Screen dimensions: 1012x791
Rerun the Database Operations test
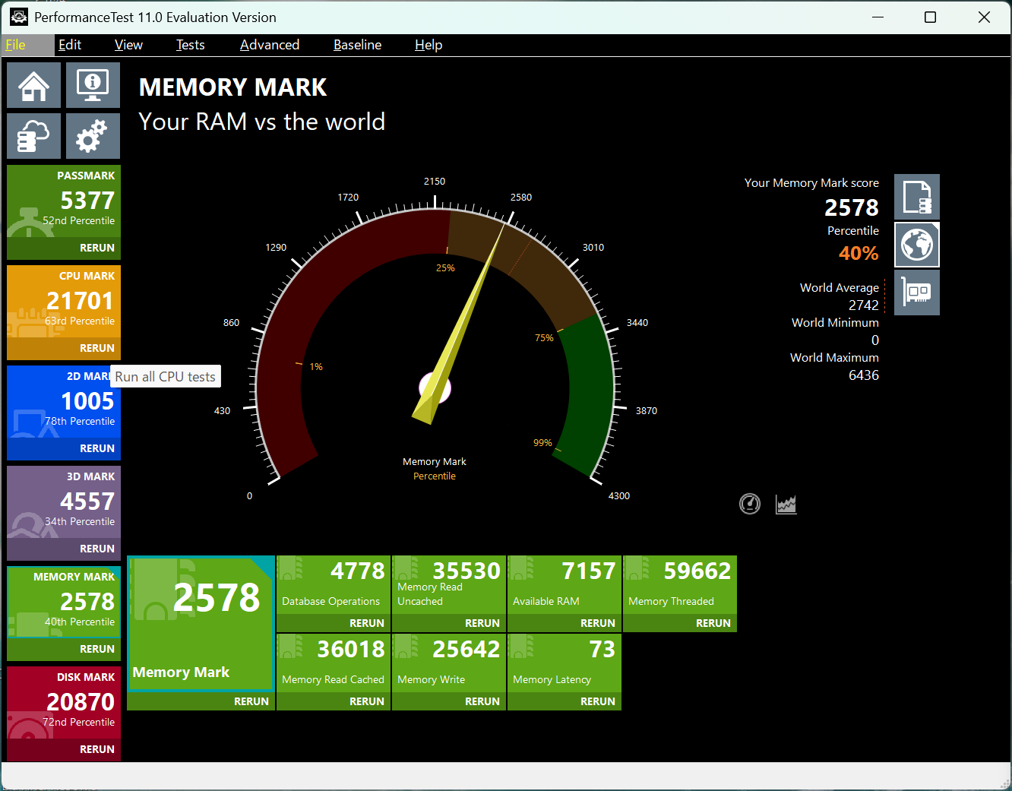pyautogui.click(x=366, y=622)
